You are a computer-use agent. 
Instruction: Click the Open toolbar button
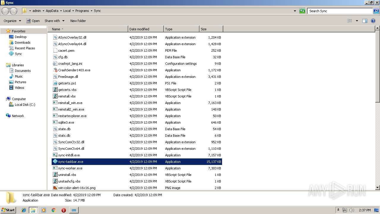[x=33, y=21]
